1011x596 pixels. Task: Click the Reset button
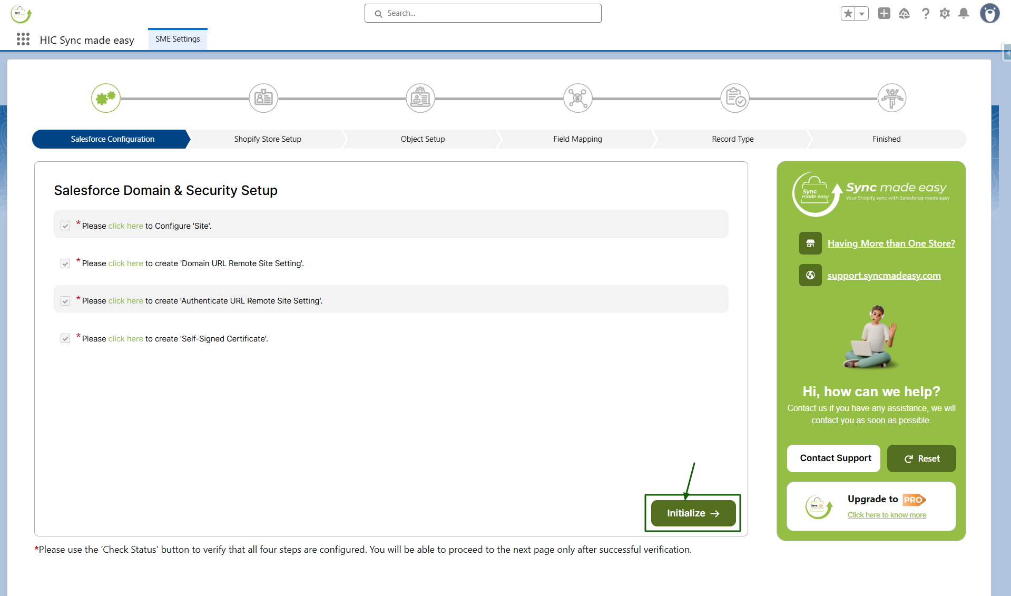pyautogui.click(x=921, y=458)
